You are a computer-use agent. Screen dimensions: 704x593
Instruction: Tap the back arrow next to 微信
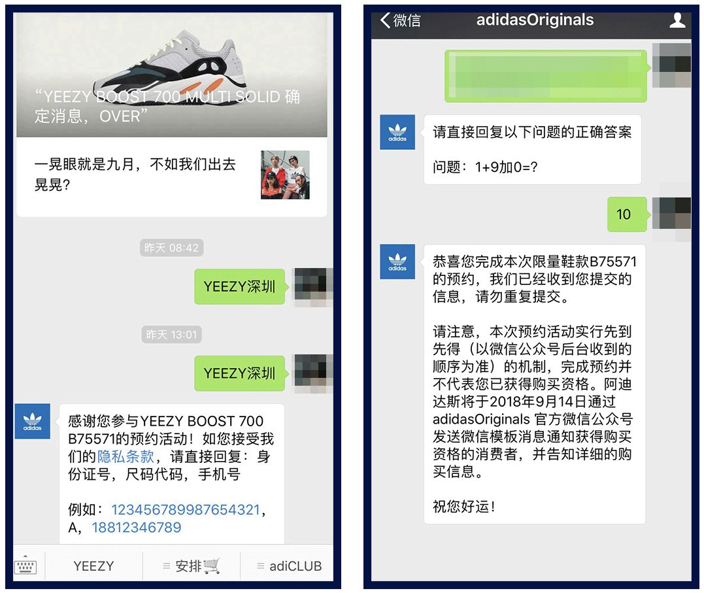(x=385, y=20)
